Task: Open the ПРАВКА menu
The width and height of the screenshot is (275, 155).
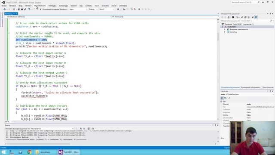Action: 12,6
